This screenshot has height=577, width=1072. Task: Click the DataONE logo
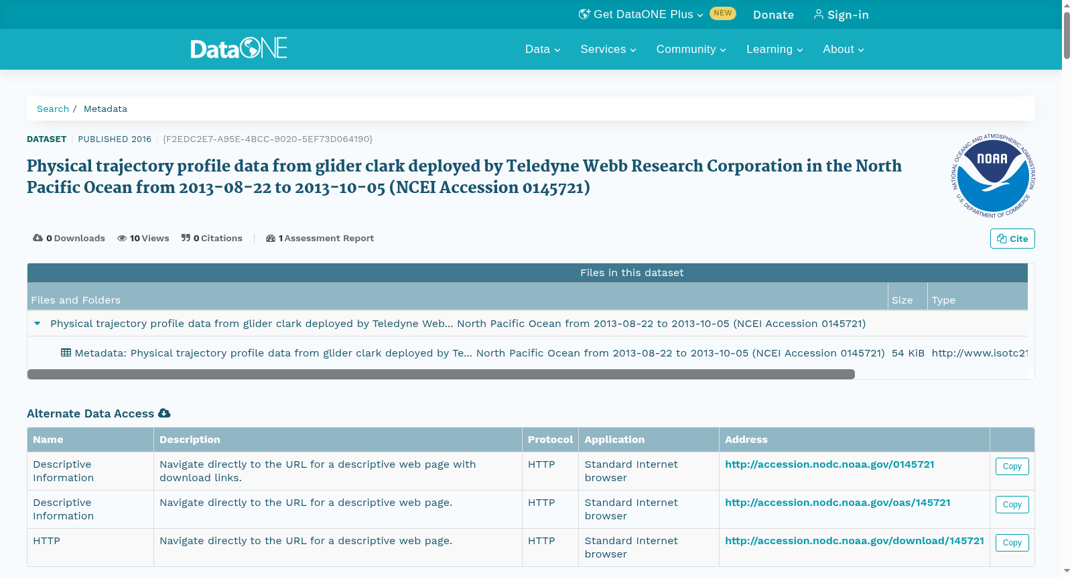tap(239, 48)
